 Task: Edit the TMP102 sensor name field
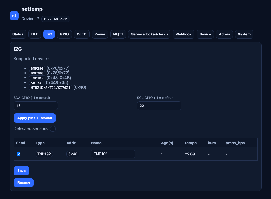pyautogui.click(x=113, y=154)
